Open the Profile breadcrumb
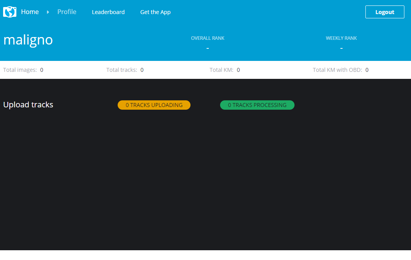Image resolution: width=411 pixels, height=260 pixels. (67, 12)
